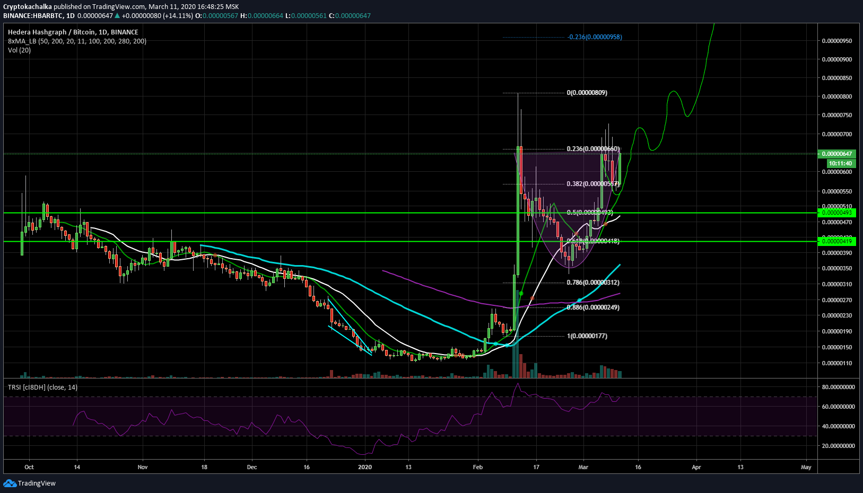This screenshot has height=493, width=863.
Task: Click the Vol (20) indicator label
Action: click(19, 50)
